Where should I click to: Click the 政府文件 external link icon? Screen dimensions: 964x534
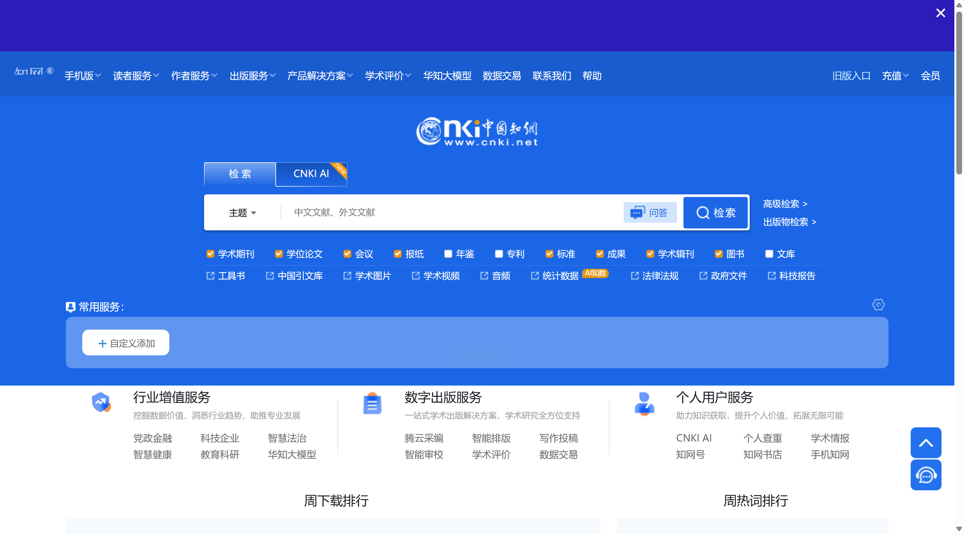(x=703, y=276)
